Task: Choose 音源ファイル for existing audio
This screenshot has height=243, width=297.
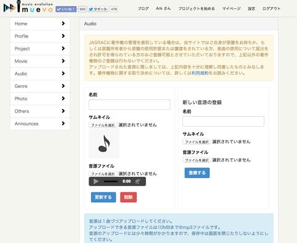Action: 103,174
